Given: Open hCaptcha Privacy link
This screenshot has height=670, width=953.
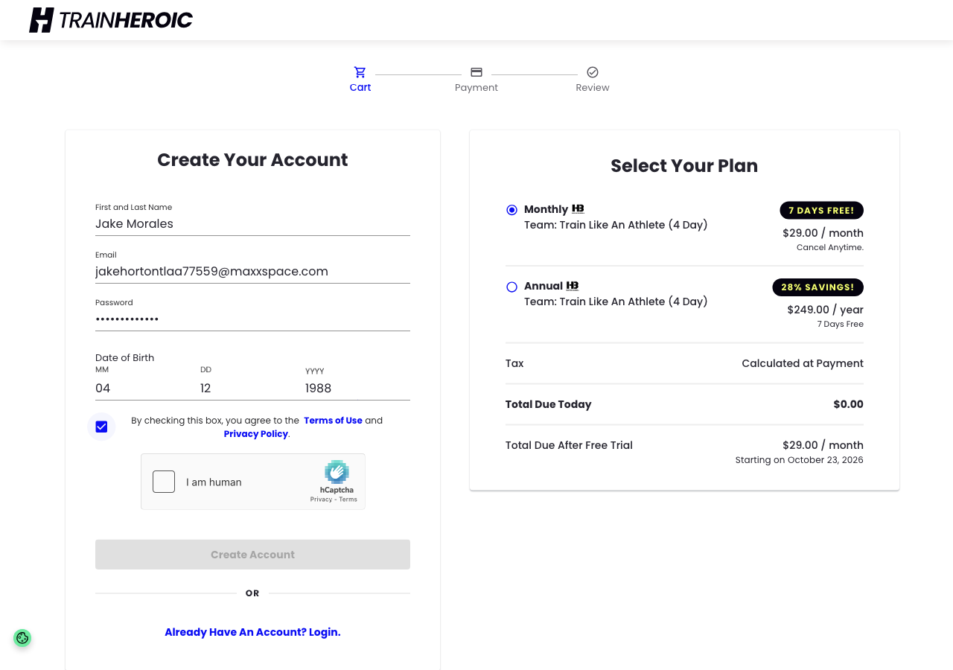Looking at the screenshot, I should 322,500.
